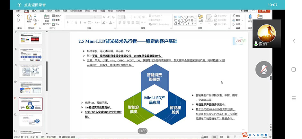
Task: Select slide 12 thumbnail
Action: point(31,120)
